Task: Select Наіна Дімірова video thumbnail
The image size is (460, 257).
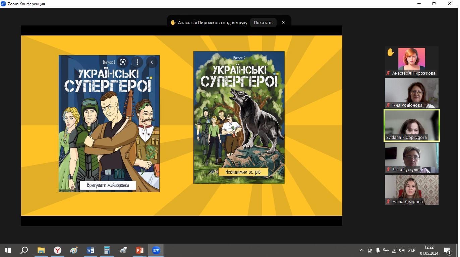Action: click(412, 190)
